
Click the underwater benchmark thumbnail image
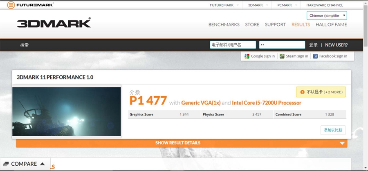click(66, 111)
